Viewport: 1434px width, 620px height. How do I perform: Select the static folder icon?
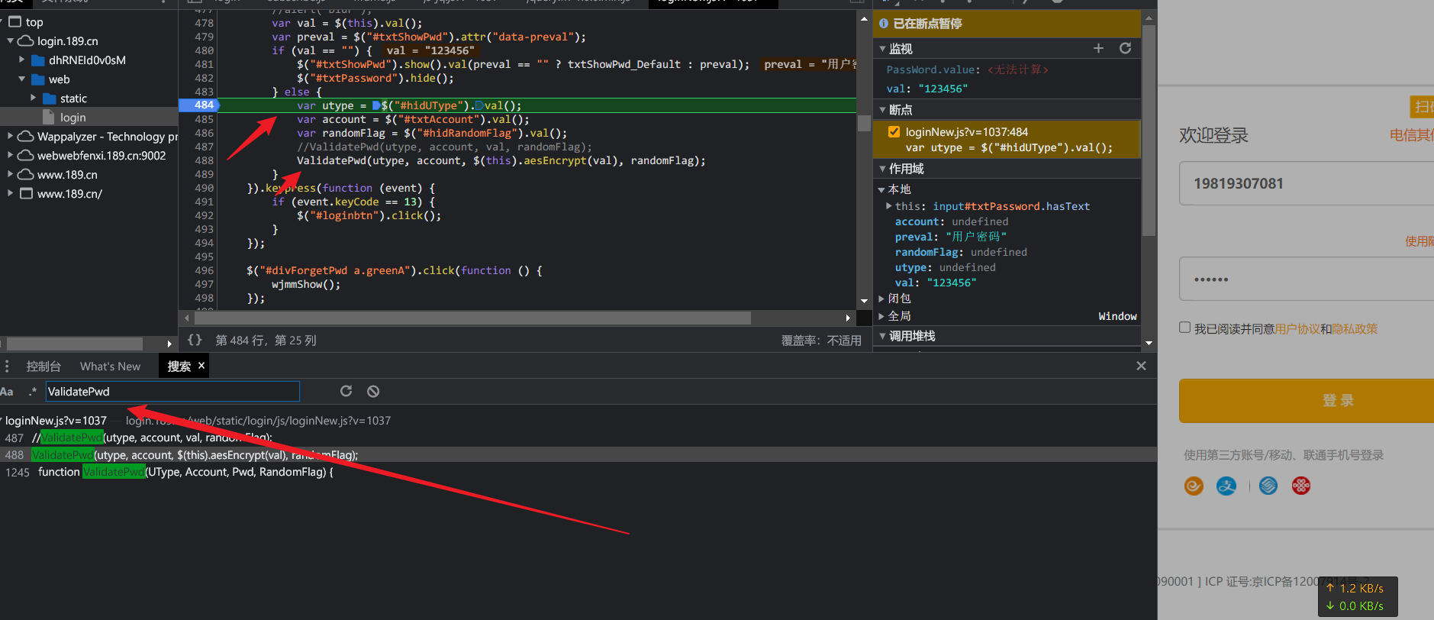click(50, 98)
